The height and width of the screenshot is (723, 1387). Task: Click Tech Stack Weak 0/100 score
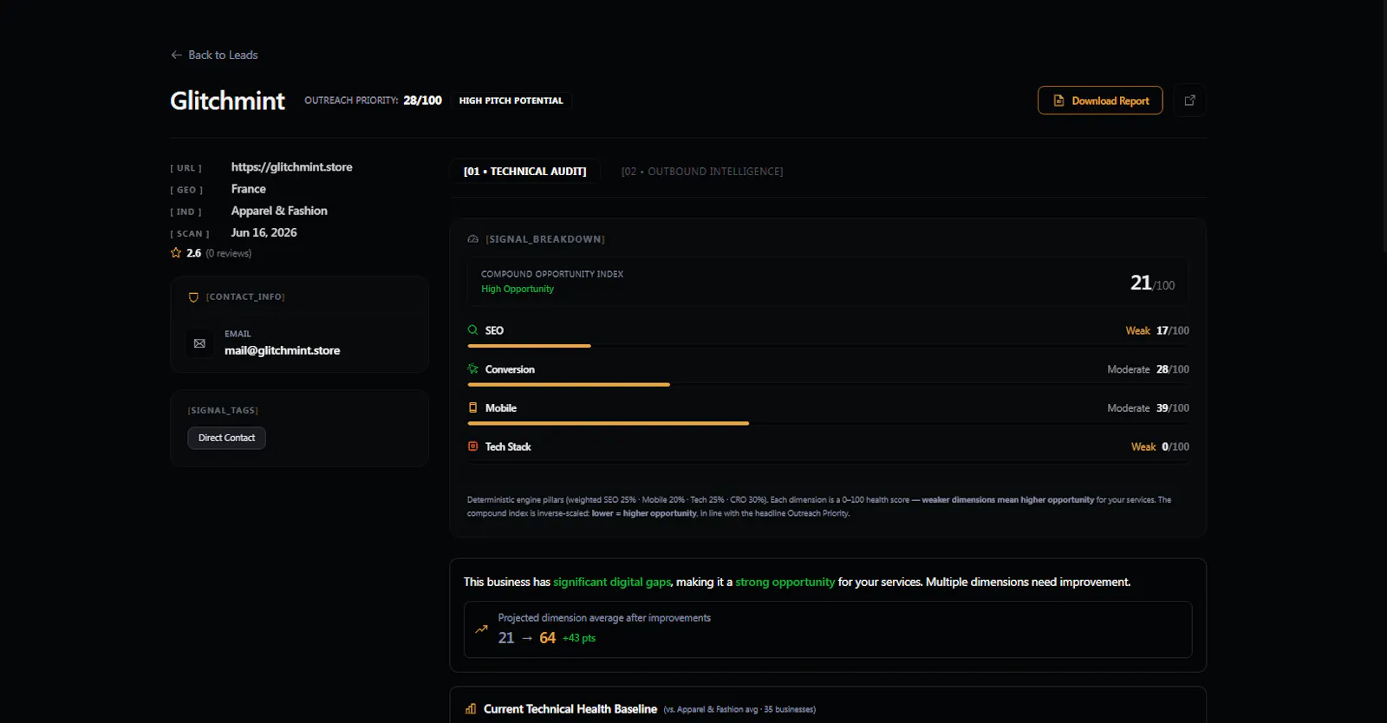pos(1160,446)
